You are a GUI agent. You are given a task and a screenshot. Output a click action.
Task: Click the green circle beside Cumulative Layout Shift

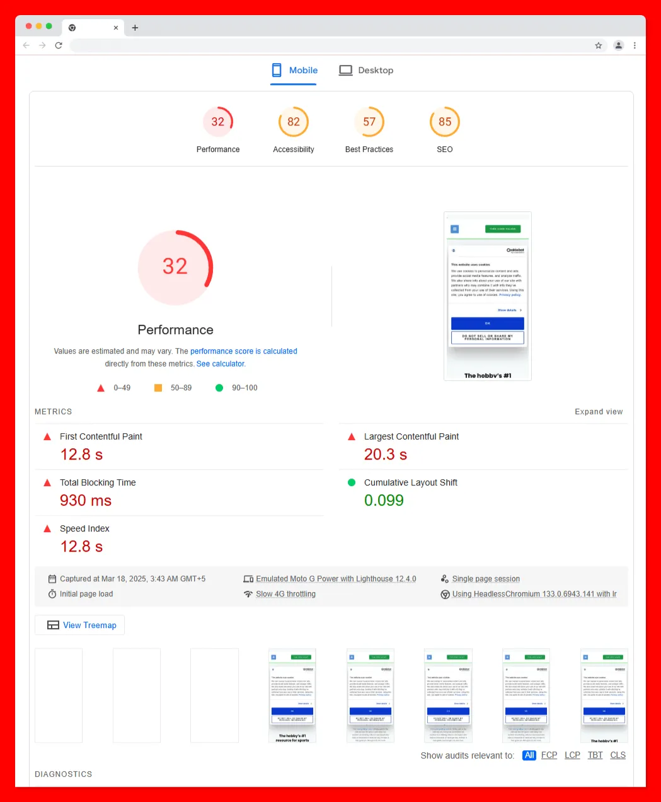click(352, 482)
